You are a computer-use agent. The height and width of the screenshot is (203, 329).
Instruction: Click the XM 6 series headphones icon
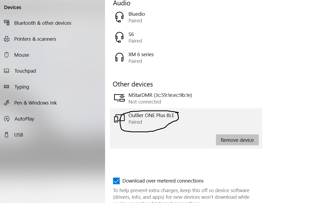(x=119, y=57)
